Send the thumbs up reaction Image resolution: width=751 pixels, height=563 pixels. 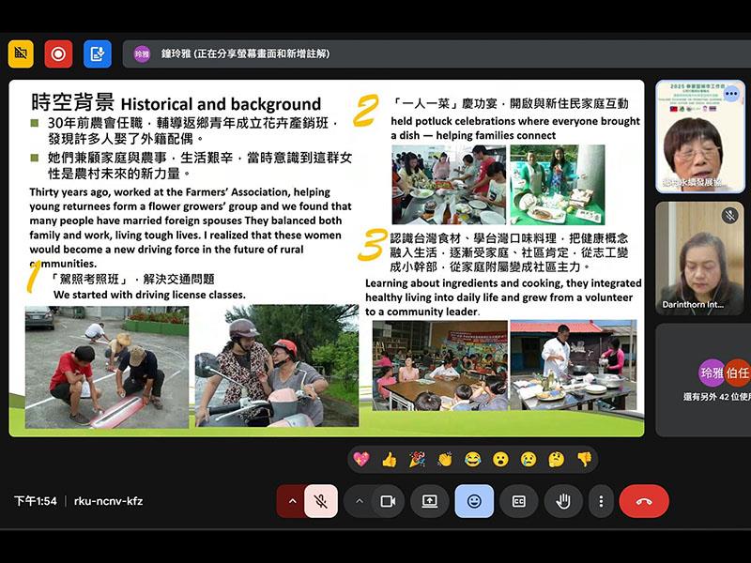coord(389,459)
